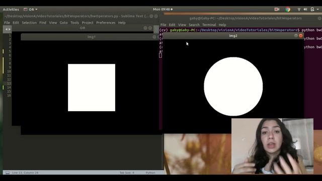Open Sublime Text Help menu

pyautogui.click(x=122, y=23)
